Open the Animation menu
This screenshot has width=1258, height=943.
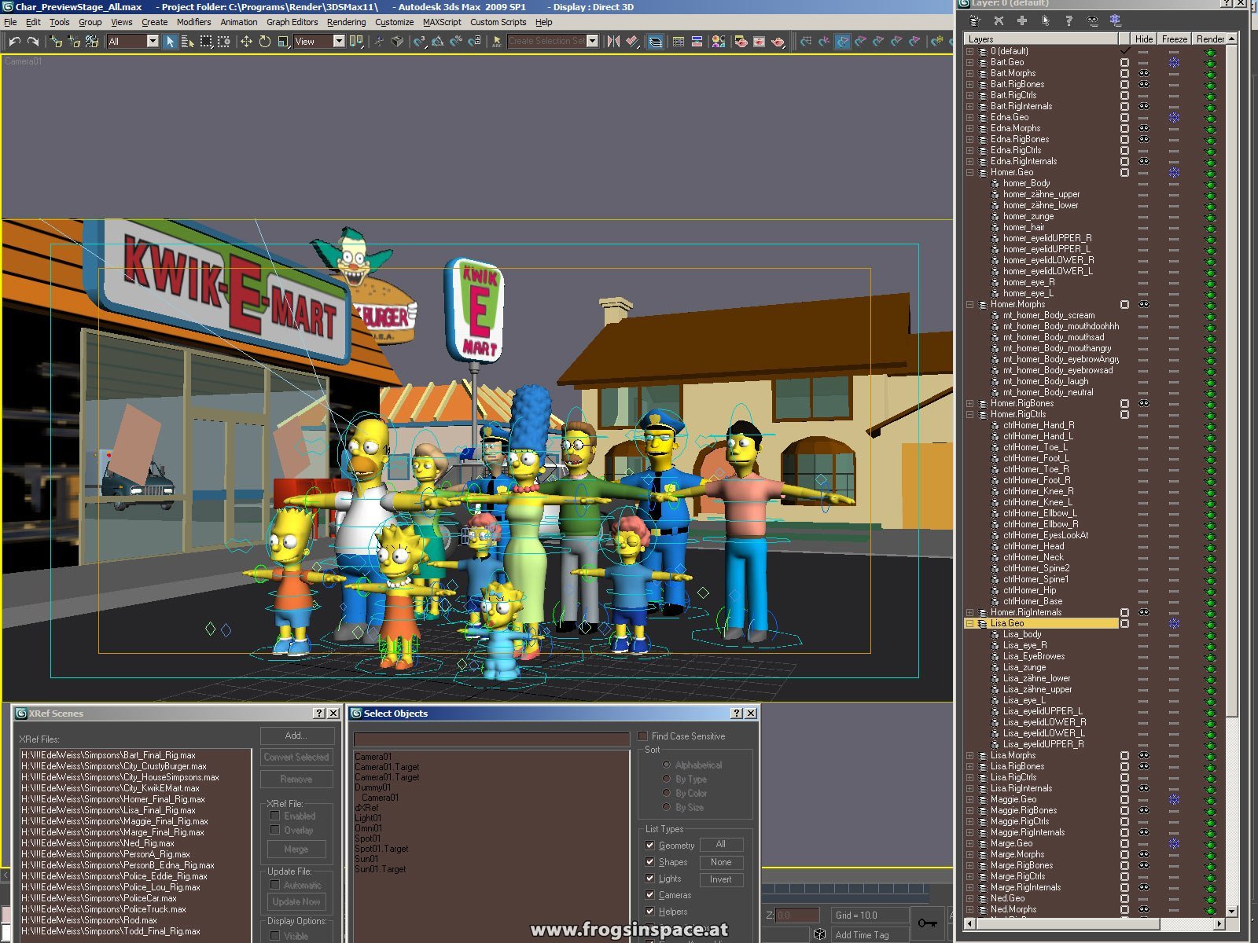coord(238,22)
